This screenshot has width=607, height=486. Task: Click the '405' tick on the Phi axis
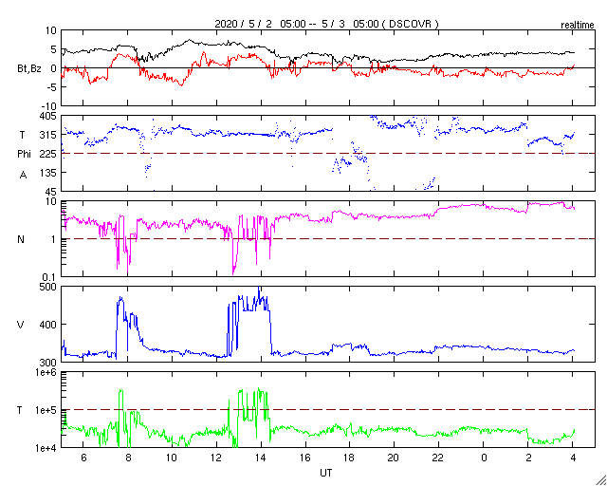[48, 116]
